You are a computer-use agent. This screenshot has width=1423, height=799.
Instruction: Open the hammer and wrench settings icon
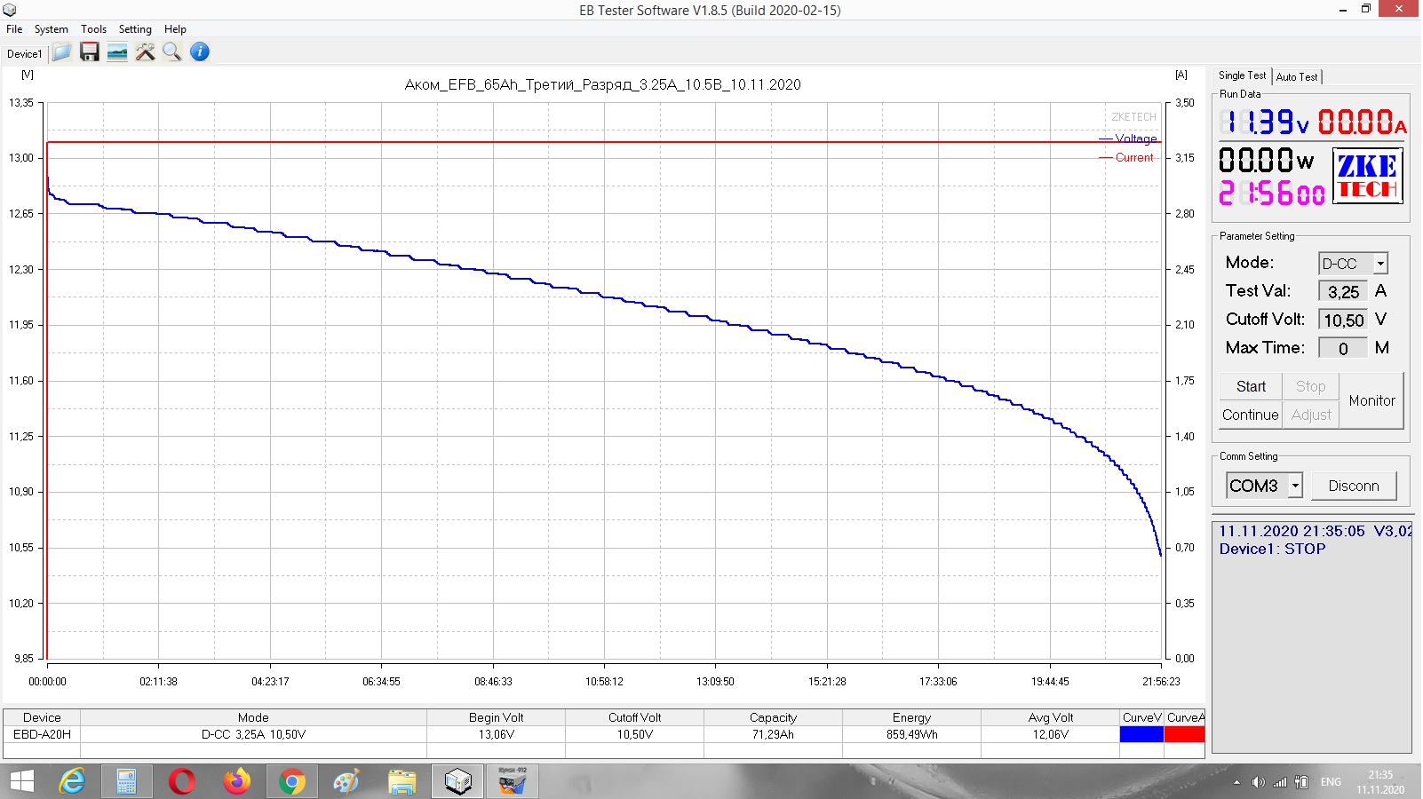pyautogui.click(x=145, y=52)
